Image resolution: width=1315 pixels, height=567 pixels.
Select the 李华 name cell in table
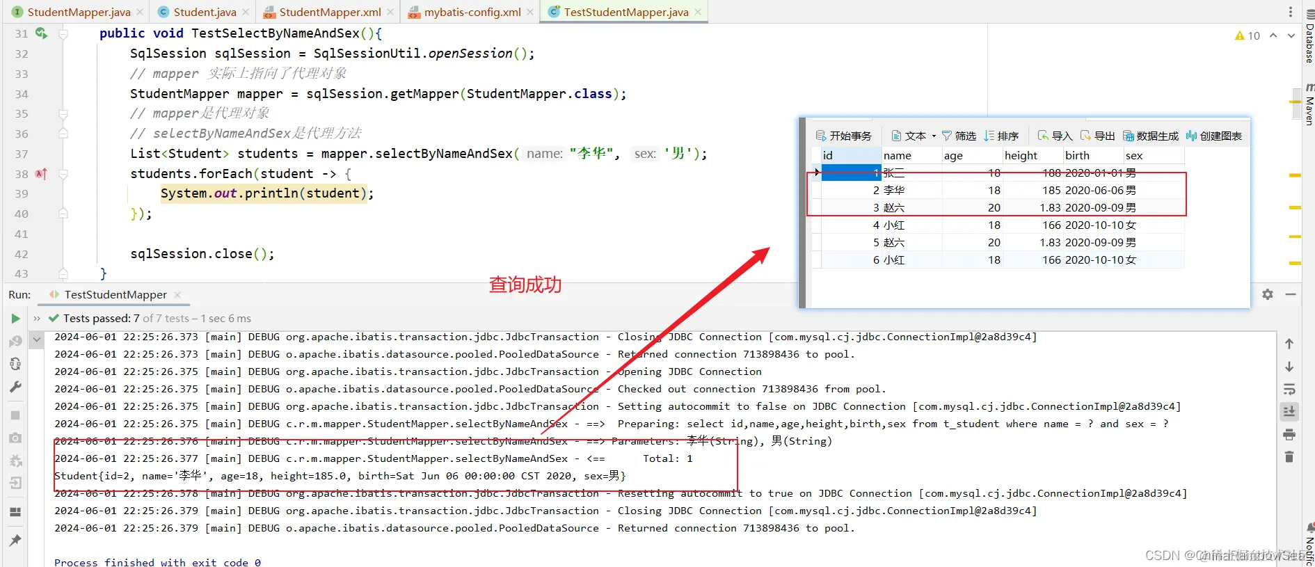[x=912, y=190]
